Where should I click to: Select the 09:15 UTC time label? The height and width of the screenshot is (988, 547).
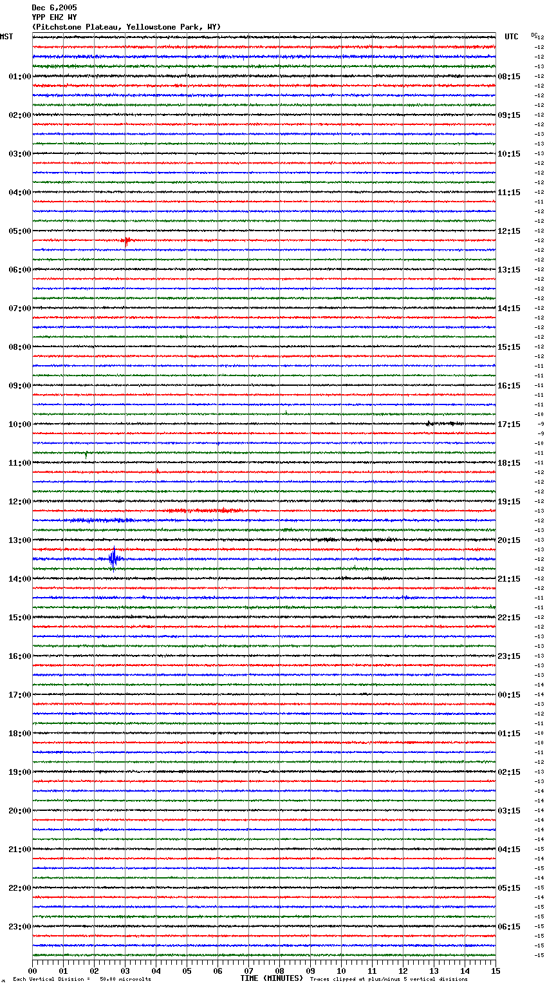pos(509,115)
